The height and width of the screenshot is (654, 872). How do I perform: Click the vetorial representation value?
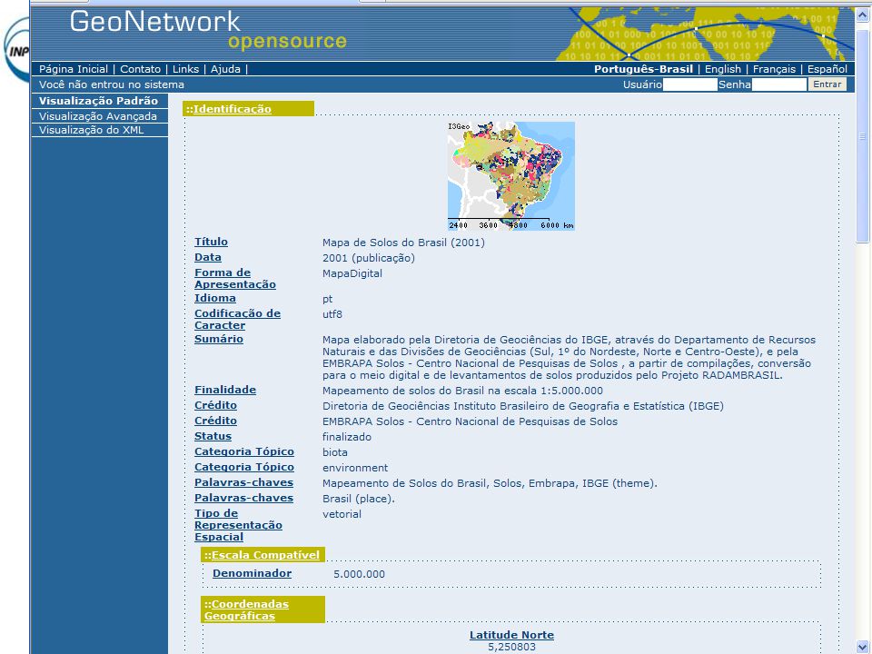pos(342,514)
